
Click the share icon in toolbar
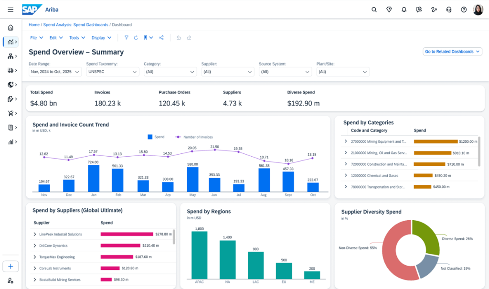161,38
